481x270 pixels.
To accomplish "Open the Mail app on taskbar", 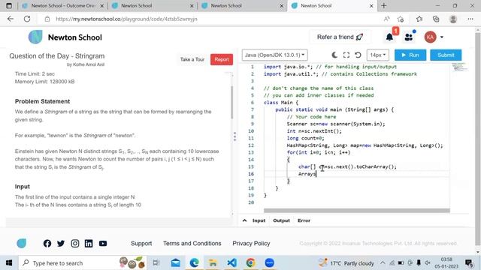I will point(175,262).
